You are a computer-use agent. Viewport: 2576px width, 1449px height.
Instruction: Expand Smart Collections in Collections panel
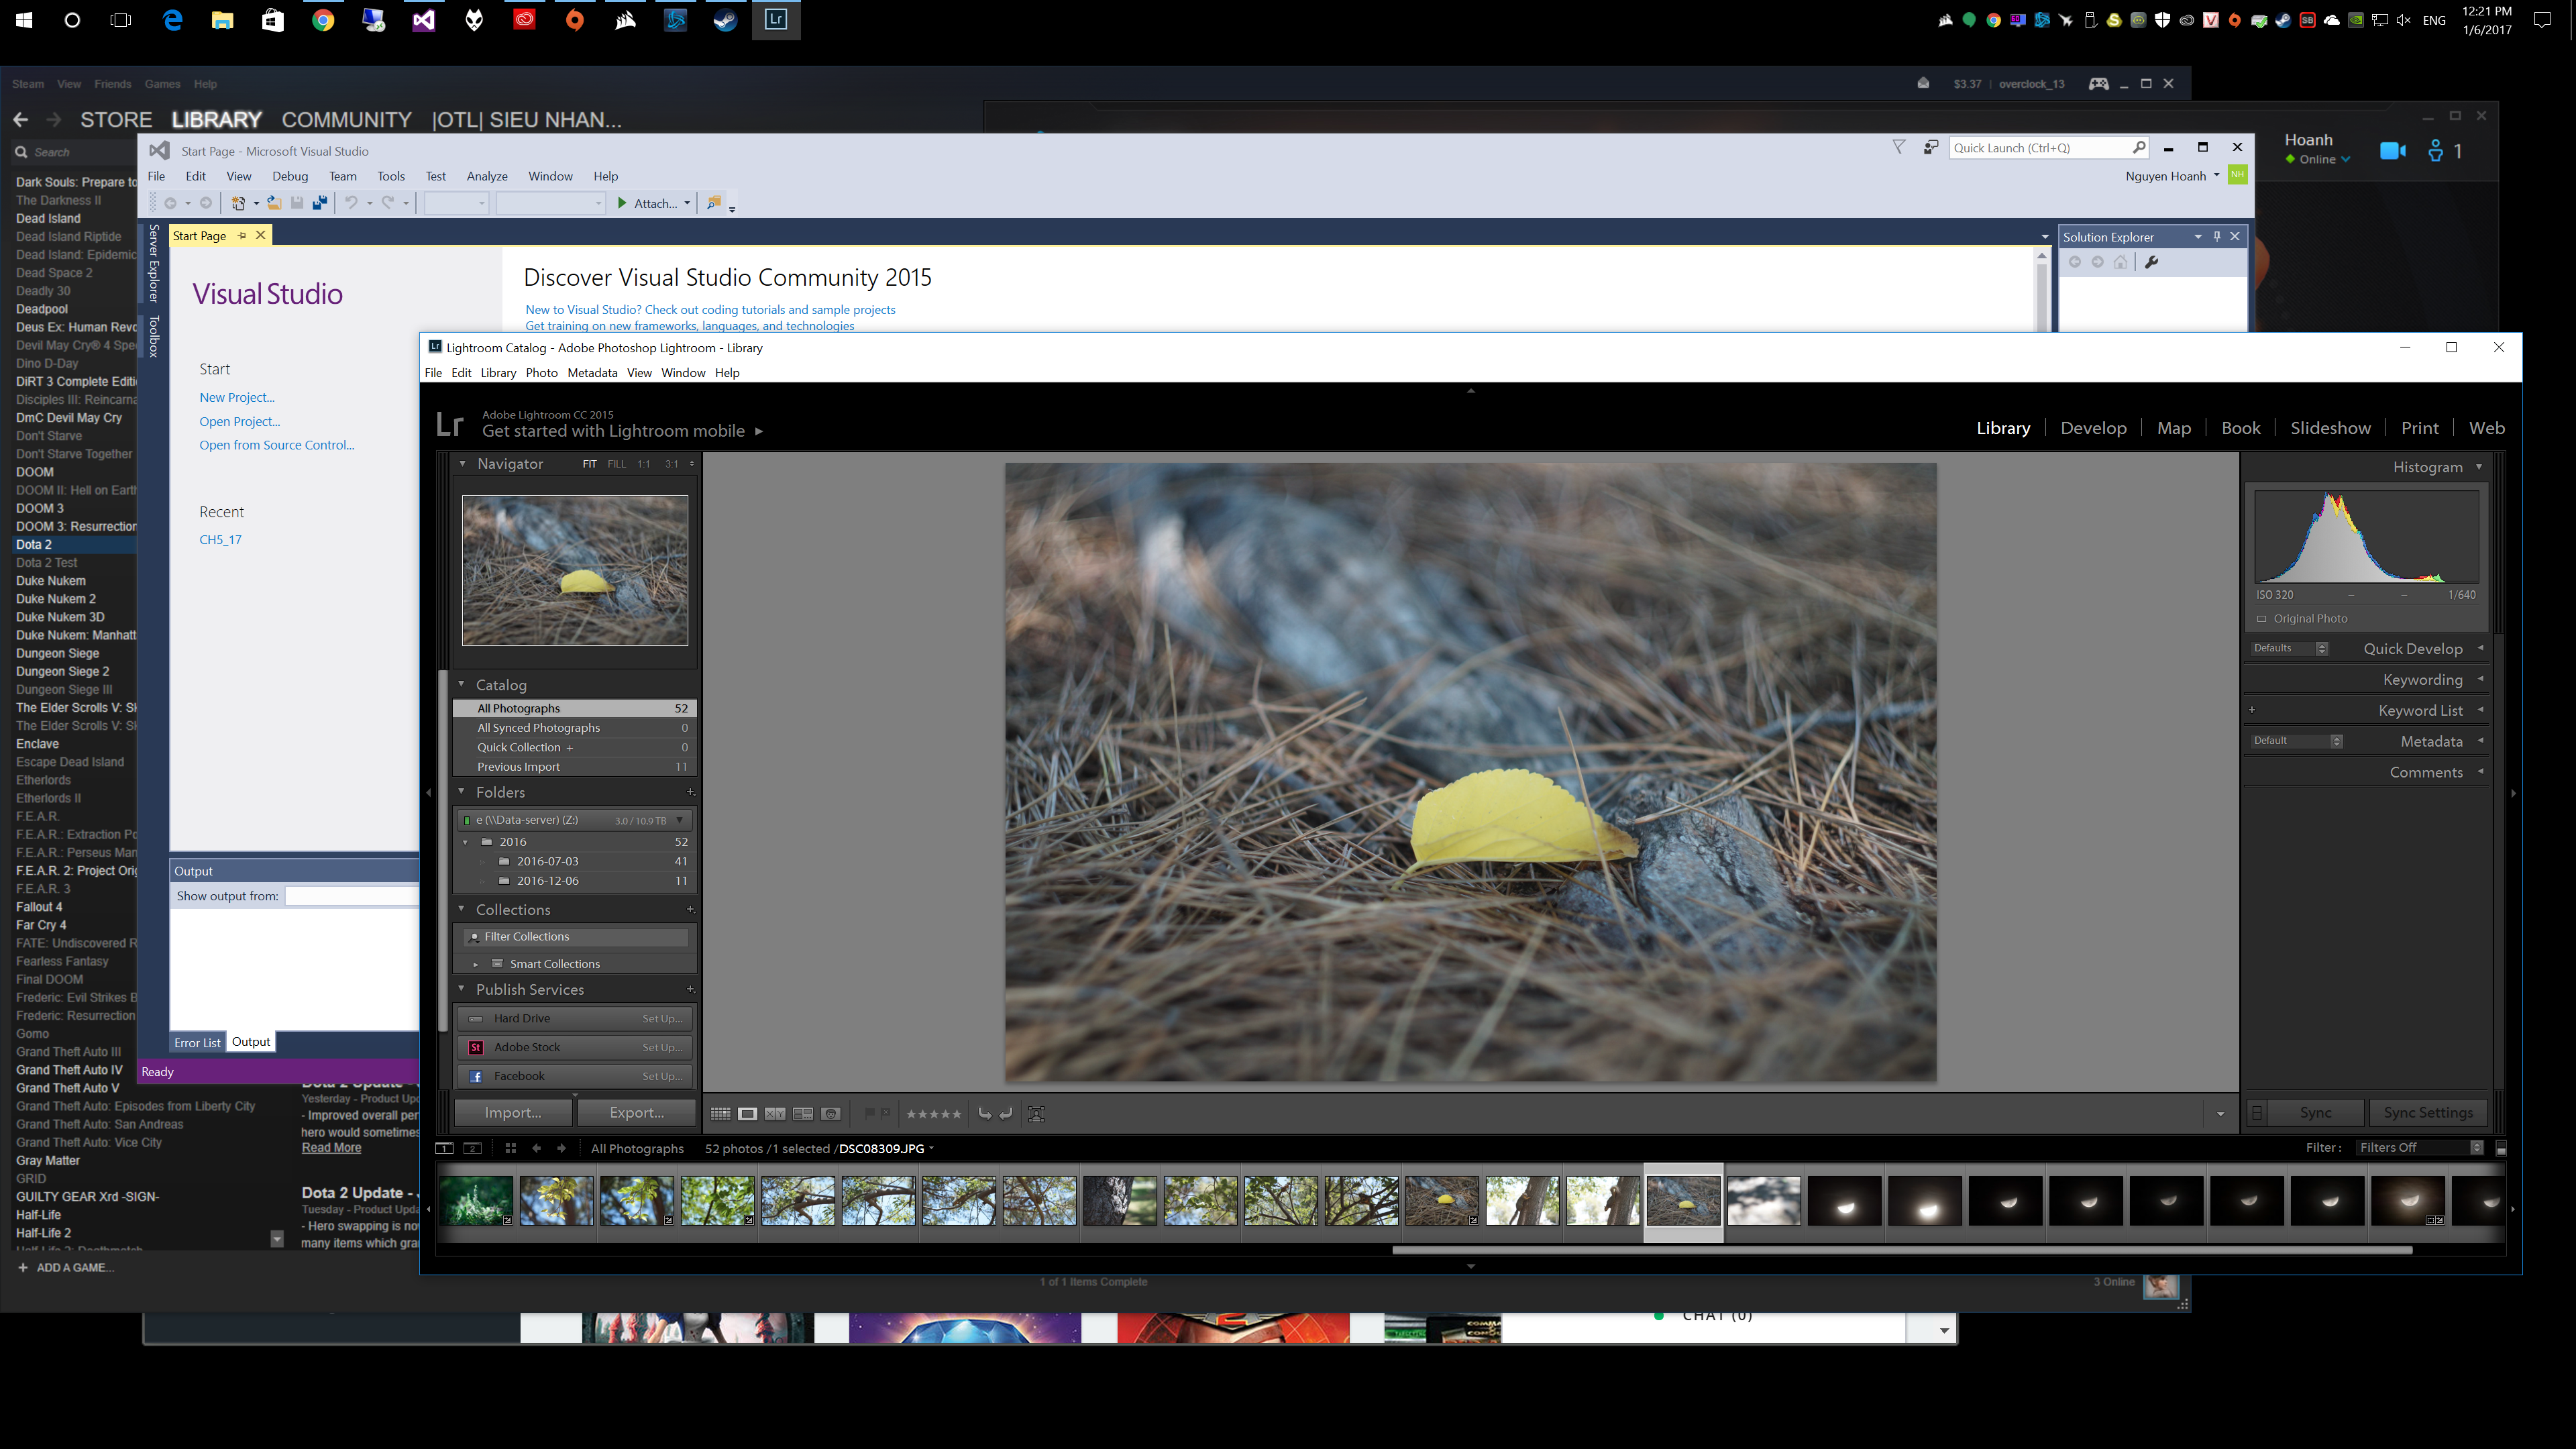pyautogui.click(x=476, y=965)
